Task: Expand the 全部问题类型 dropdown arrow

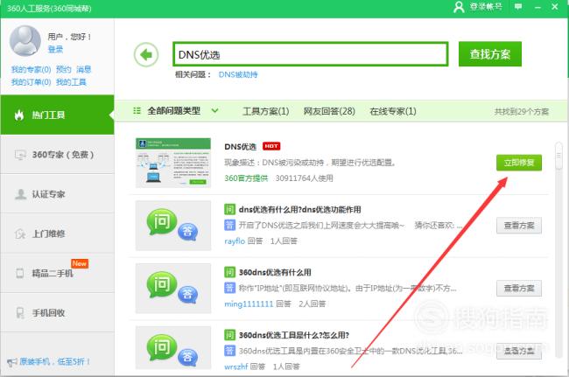Action: tap(214, 110)
